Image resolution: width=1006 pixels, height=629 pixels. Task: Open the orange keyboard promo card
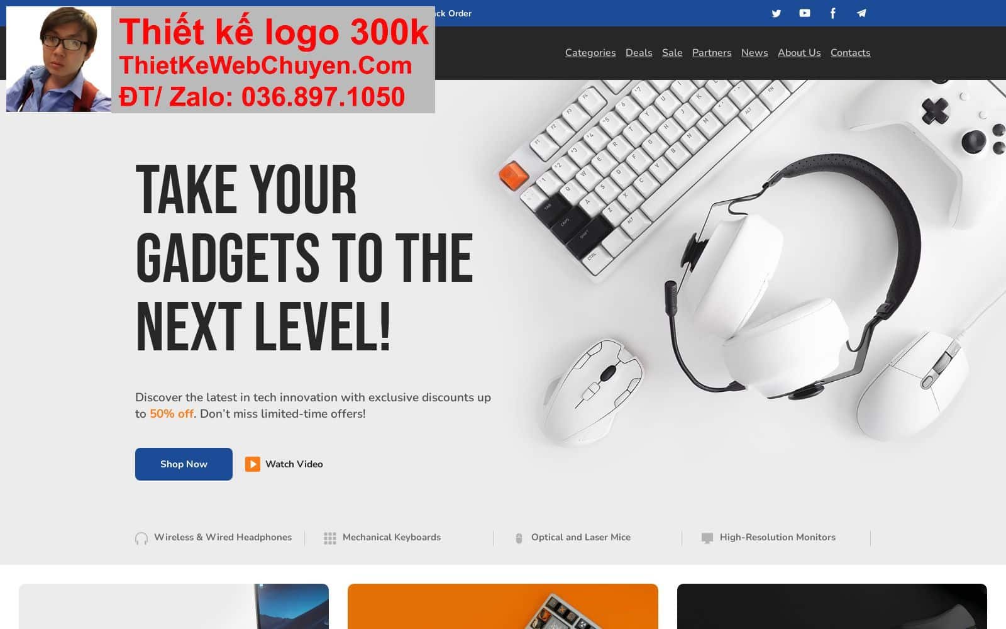tap(503, 606)
